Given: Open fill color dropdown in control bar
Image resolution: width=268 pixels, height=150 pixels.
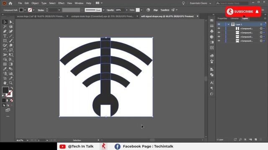Looking at the screenshot, I should click(x=25, y=10).
